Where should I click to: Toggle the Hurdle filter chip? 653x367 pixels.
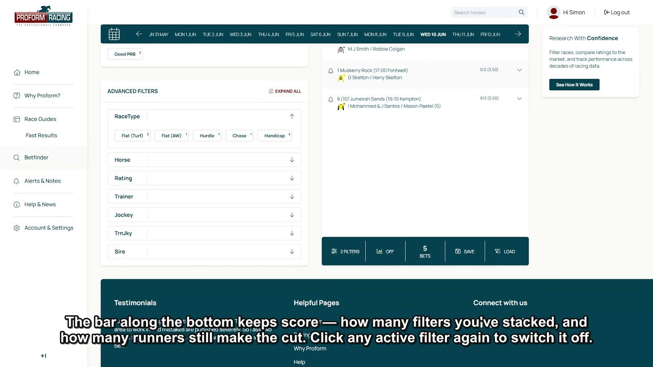pyautogui.click(x=207, y=136)
